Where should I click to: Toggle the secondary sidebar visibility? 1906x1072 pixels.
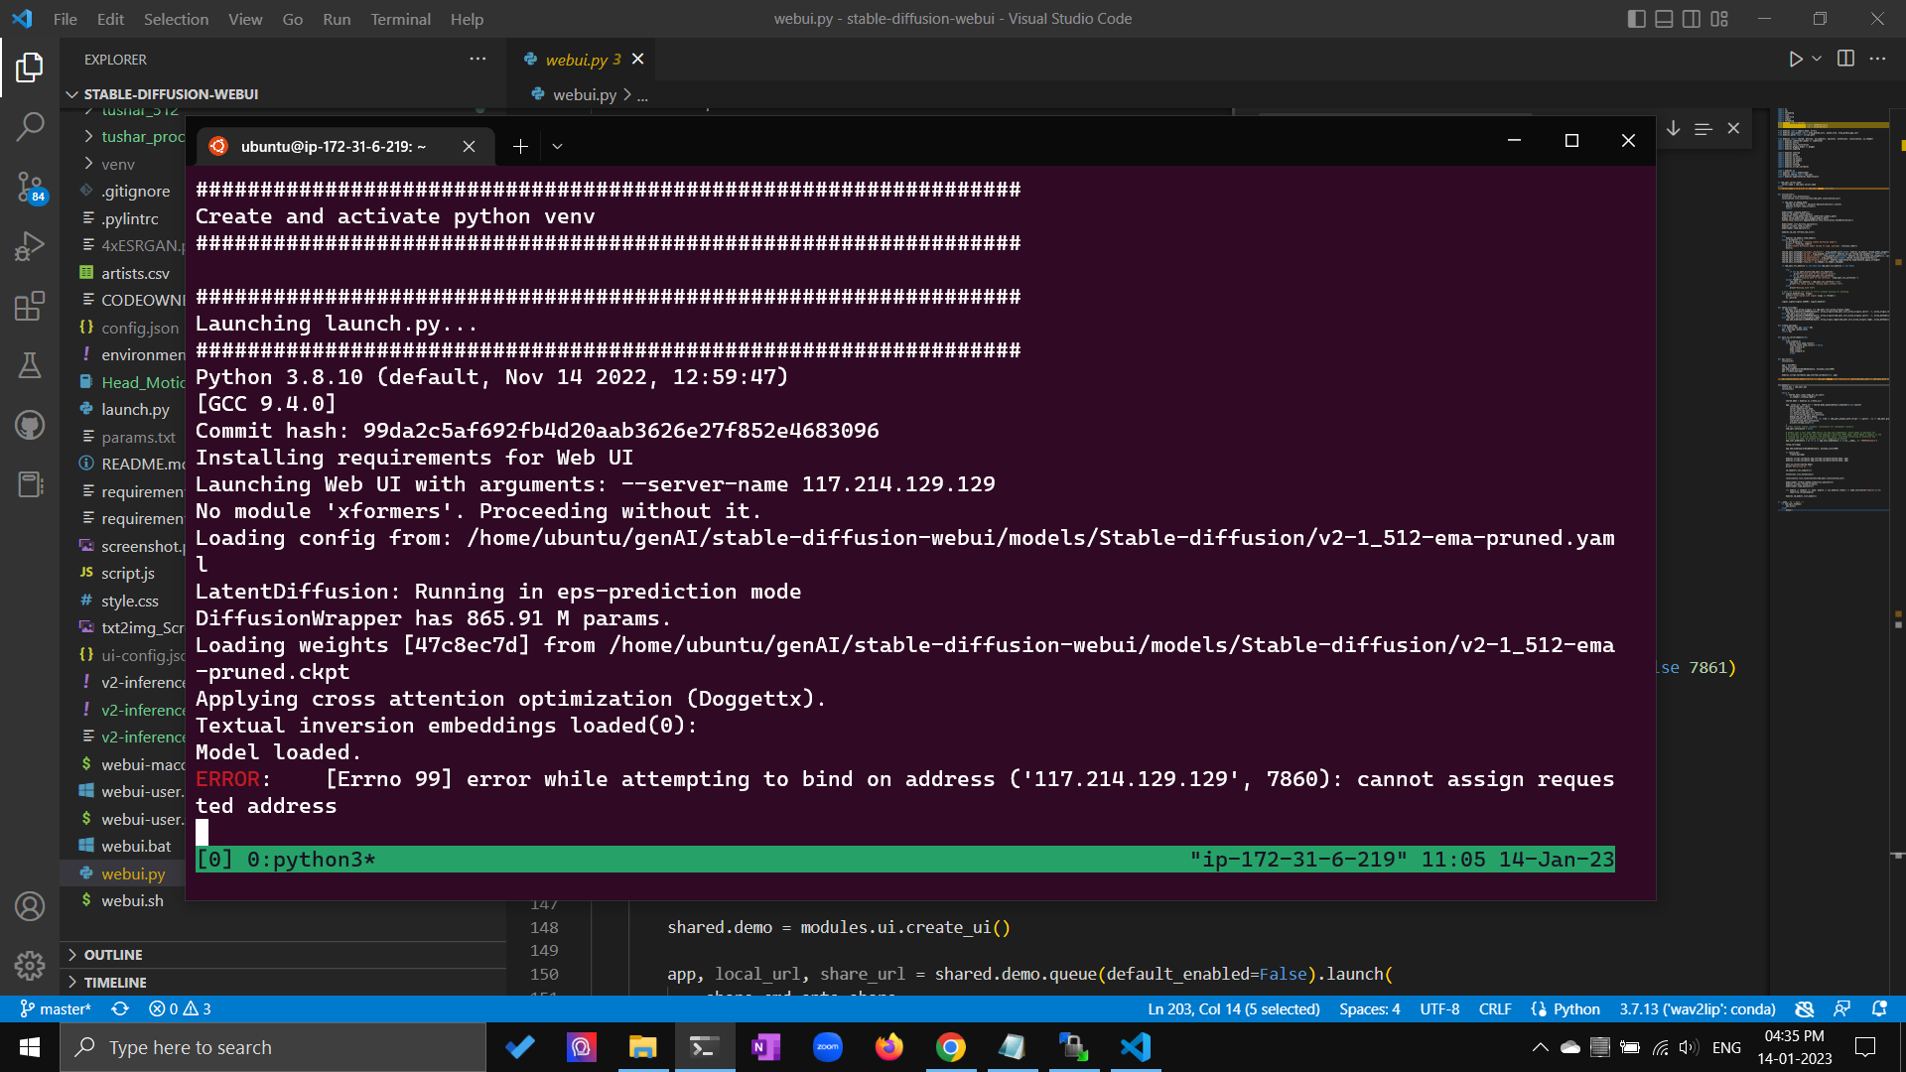tap(1691, 18)
